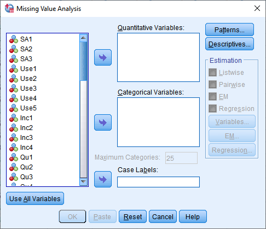The height and width of the screenshot is (229, 266).
Task: Check the EM estimation checkbox
Action: point(212,97)
